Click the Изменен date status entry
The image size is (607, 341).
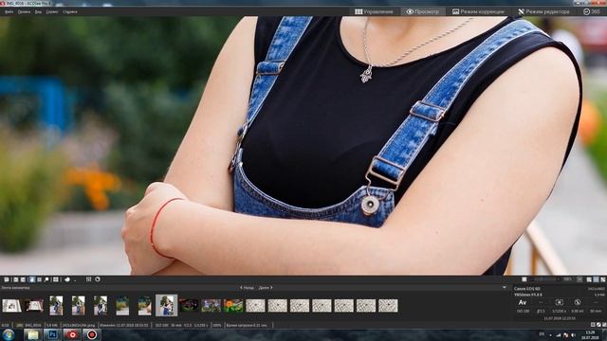[x=124, y=325]
